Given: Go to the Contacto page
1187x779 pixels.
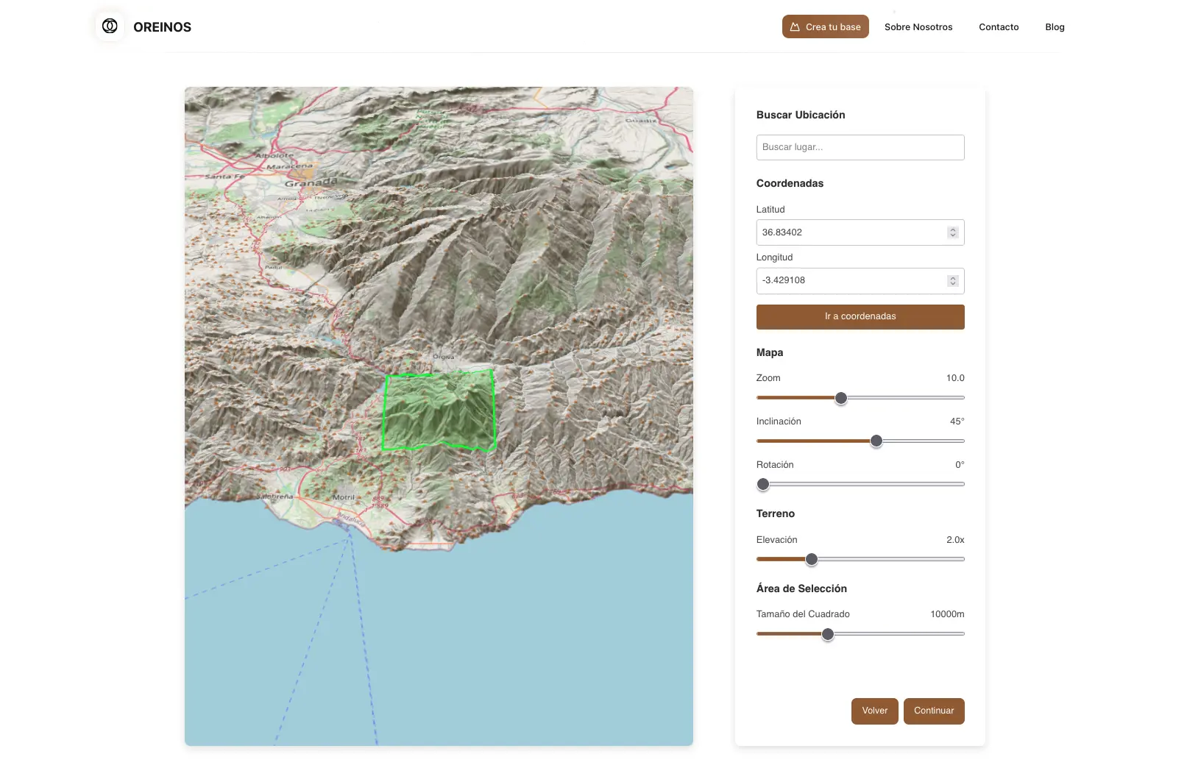Looking at the screenshot, I should 998,27.
